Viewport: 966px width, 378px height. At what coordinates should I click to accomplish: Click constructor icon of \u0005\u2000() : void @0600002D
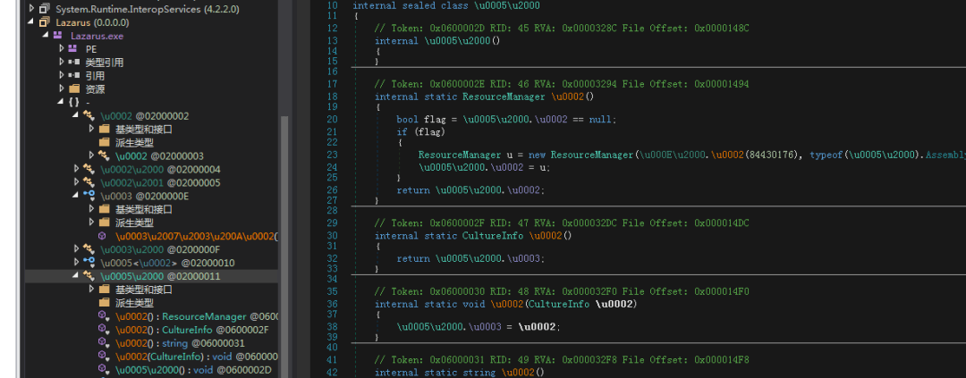pos(104,370)
